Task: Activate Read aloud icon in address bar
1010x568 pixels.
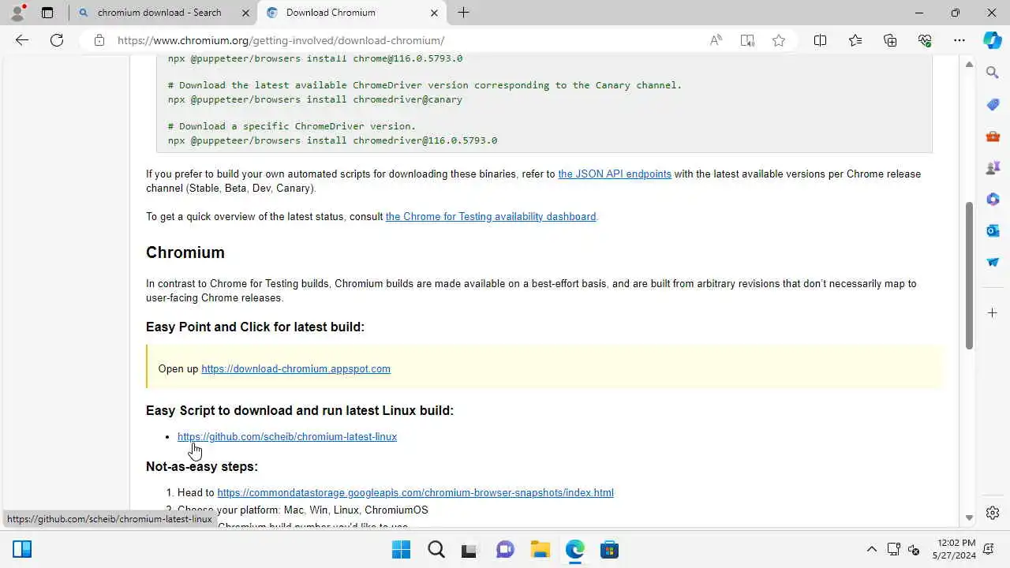Action: (716, 40)
